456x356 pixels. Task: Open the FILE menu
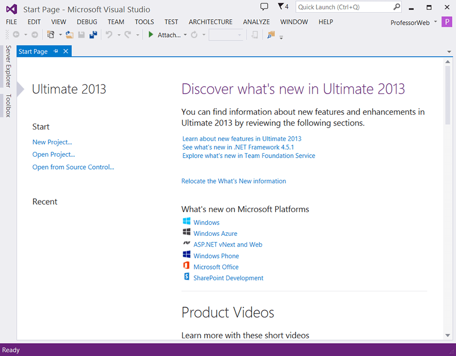coord(11,22)
